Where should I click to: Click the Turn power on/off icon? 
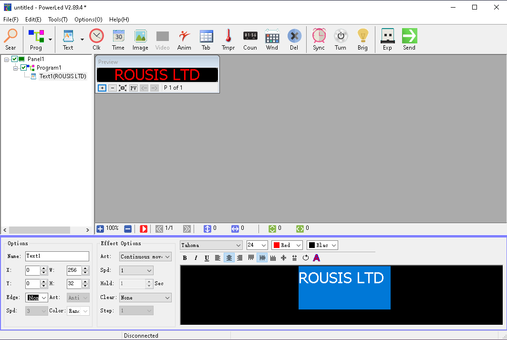click(341, 40)
